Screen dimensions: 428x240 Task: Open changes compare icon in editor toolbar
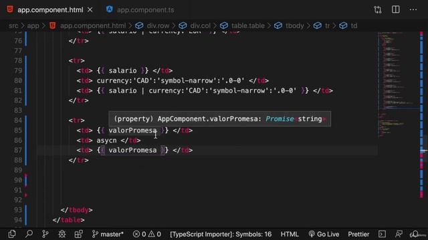377,10
